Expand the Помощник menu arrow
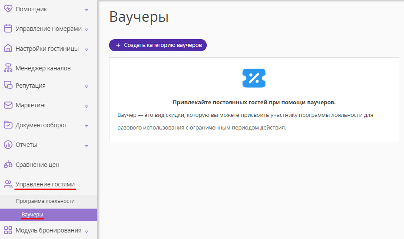 coord(86,10)
